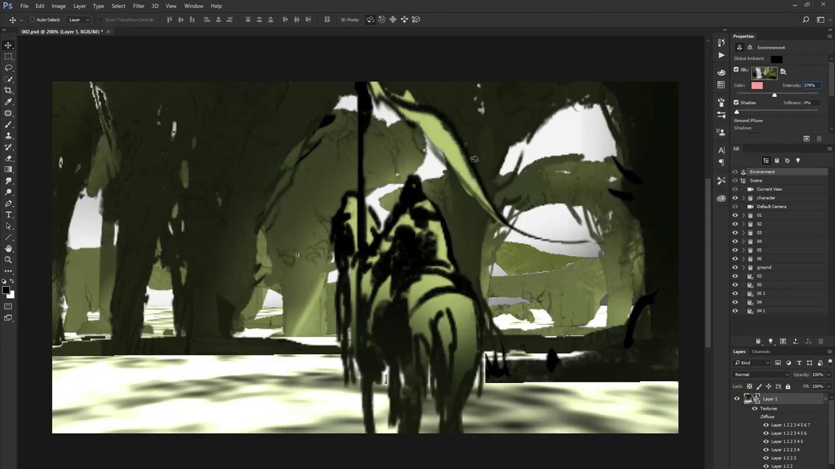The height and width of the screenshot is (469, 835).
Task: Open the Kind filter dropdown in Layers panel
Action: pos(751,363)
